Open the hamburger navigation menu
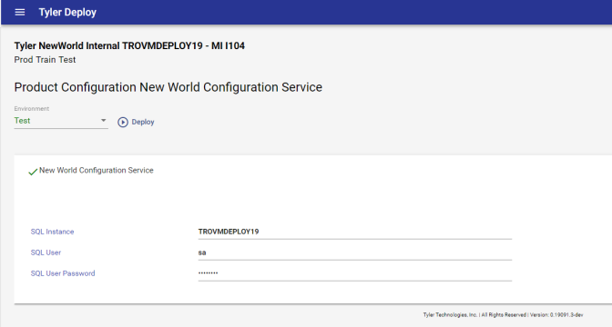Viewport: 612px width, 327px height. (20, 13)
